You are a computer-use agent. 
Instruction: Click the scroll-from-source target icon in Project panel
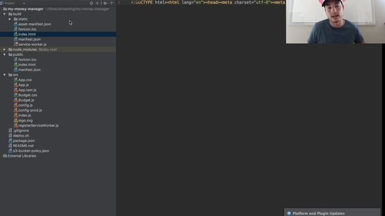(x=91, y=3)
